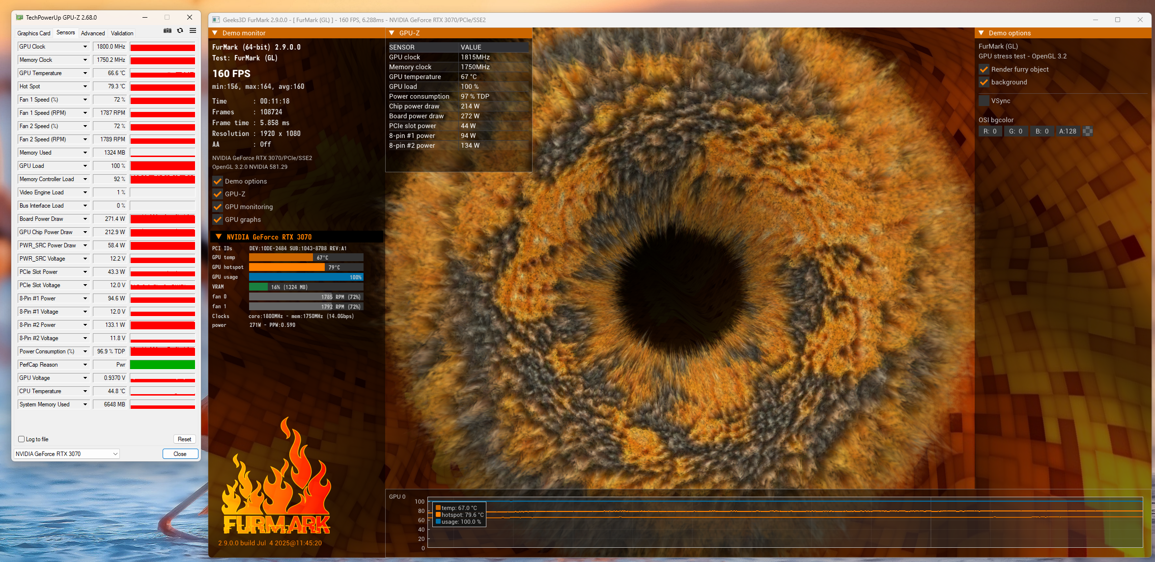
Task: Open the GPU Temperature sensor dropdown
Action: 85,73
